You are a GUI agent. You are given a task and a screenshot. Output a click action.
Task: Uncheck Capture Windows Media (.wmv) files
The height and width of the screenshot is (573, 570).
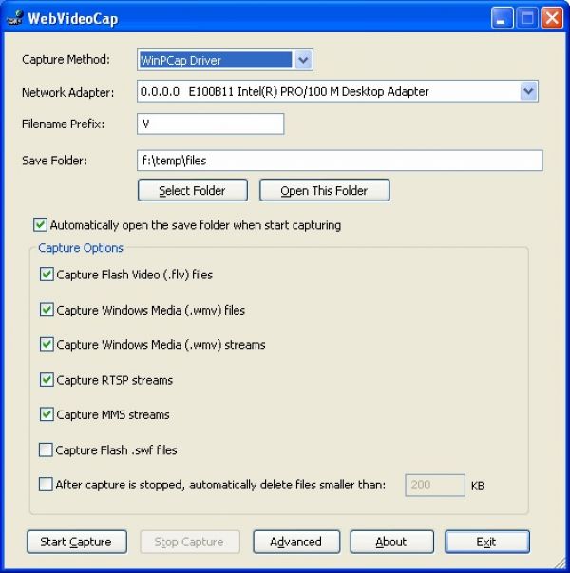[47, 310]
